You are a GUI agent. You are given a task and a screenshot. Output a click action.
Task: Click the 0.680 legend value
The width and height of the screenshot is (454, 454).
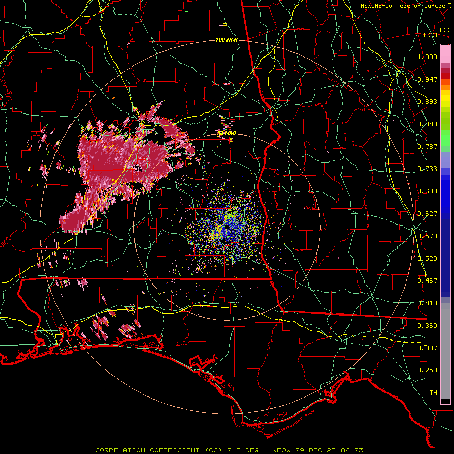tap(427, 191)
